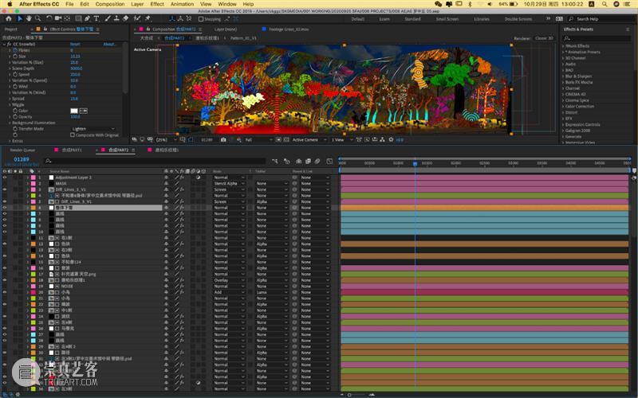Open the Active Camera view dropdown
Screen dimensions: 638x398
coord(309,140)
